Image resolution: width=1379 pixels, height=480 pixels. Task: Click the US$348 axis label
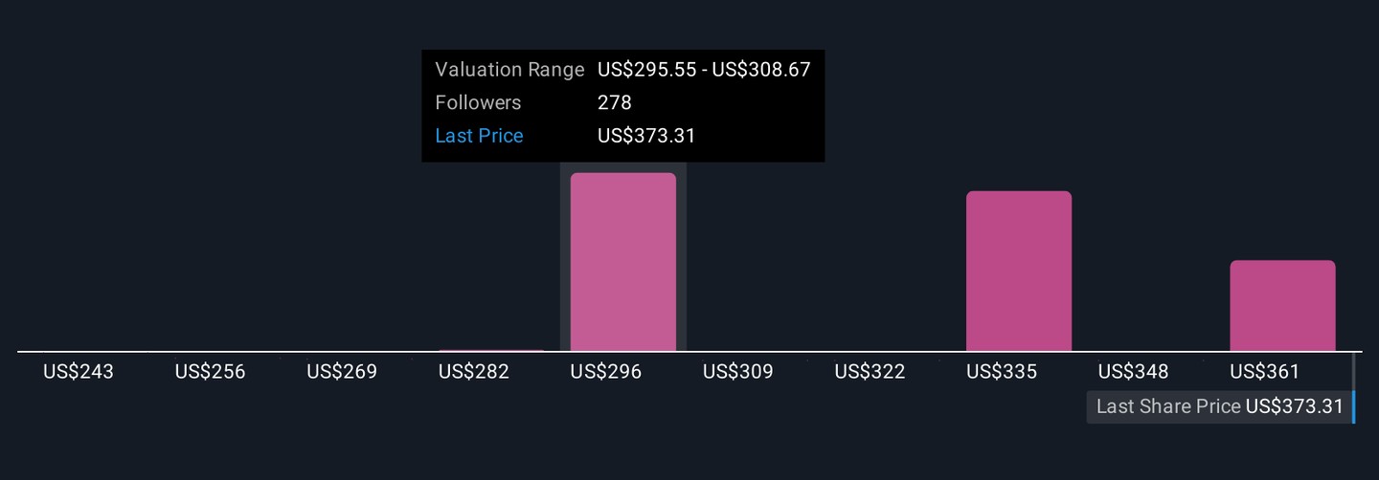pyautogui.click(x=1134, y=372)
